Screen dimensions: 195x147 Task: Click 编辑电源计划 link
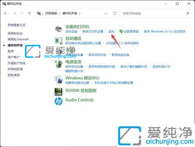74,71
